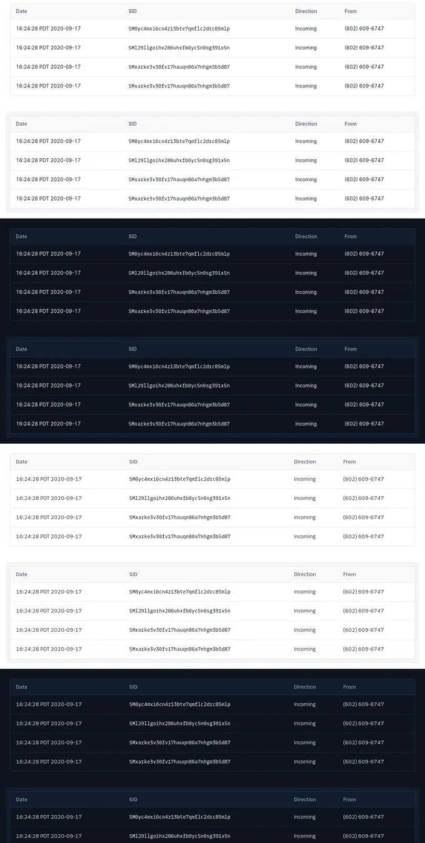
Task: Click Incoming in the first table's SM0yc4mxi row
Action: (x=306, y=29)
